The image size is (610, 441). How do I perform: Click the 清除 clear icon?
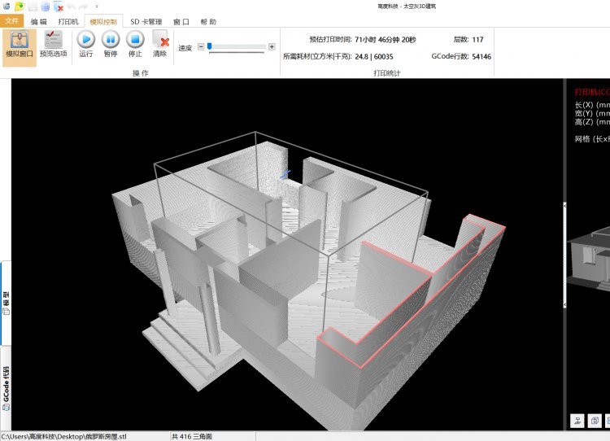159,44
